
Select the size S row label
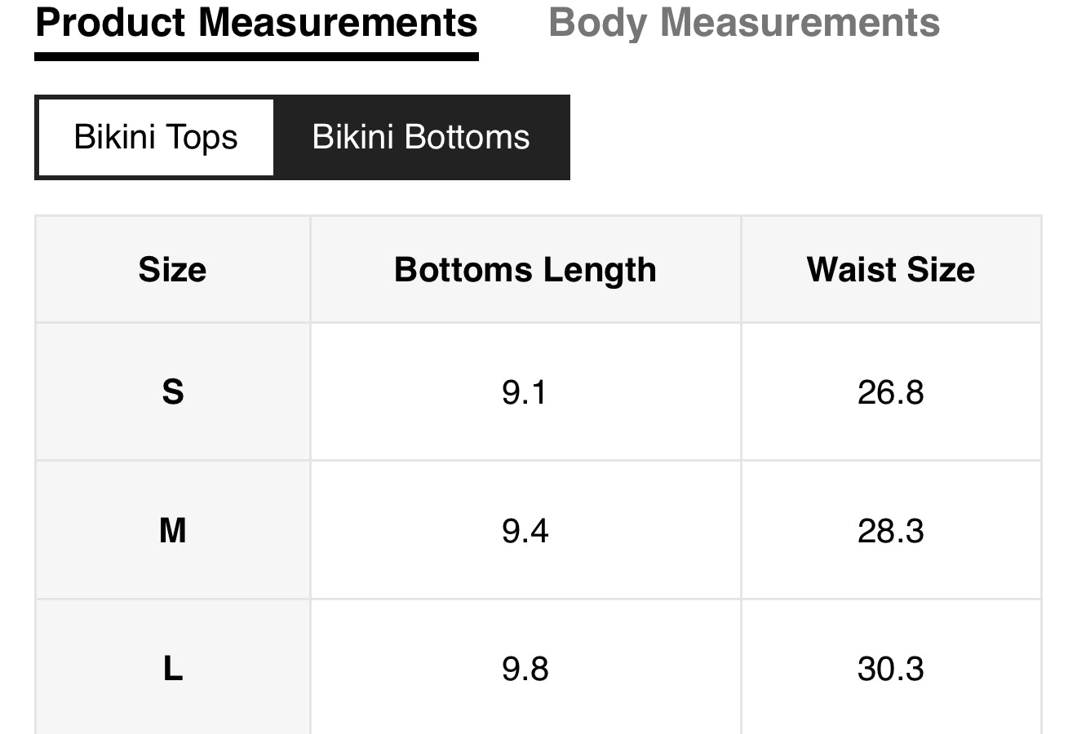pos(172,392)
